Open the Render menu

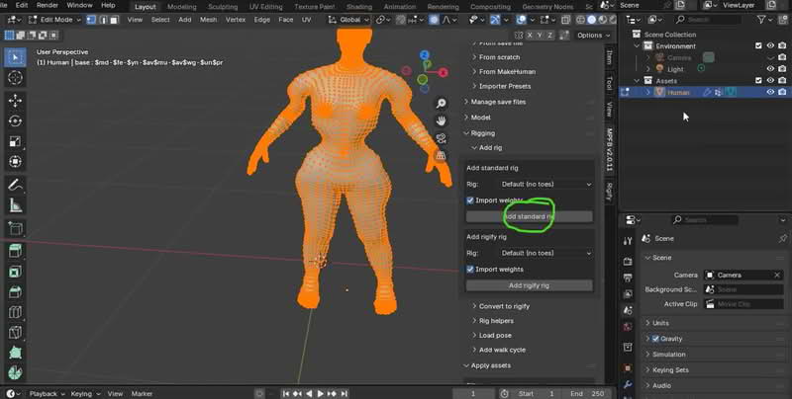click(x=47, y=5)
